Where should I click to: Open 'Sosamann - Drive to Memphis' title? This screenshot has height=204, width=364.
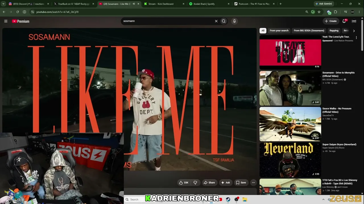(x=338, y=74)
